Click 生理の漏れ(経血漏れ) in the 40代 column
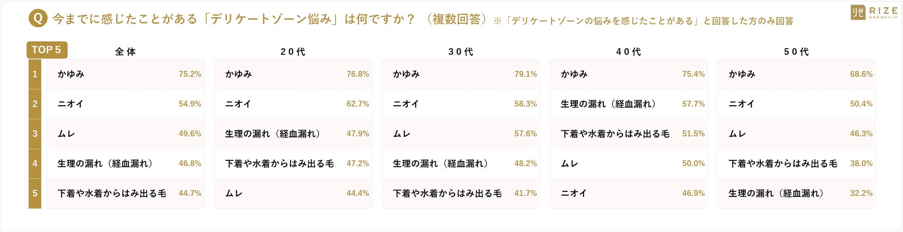The width and height of the screenshot is (903, 232). point(608,104)
